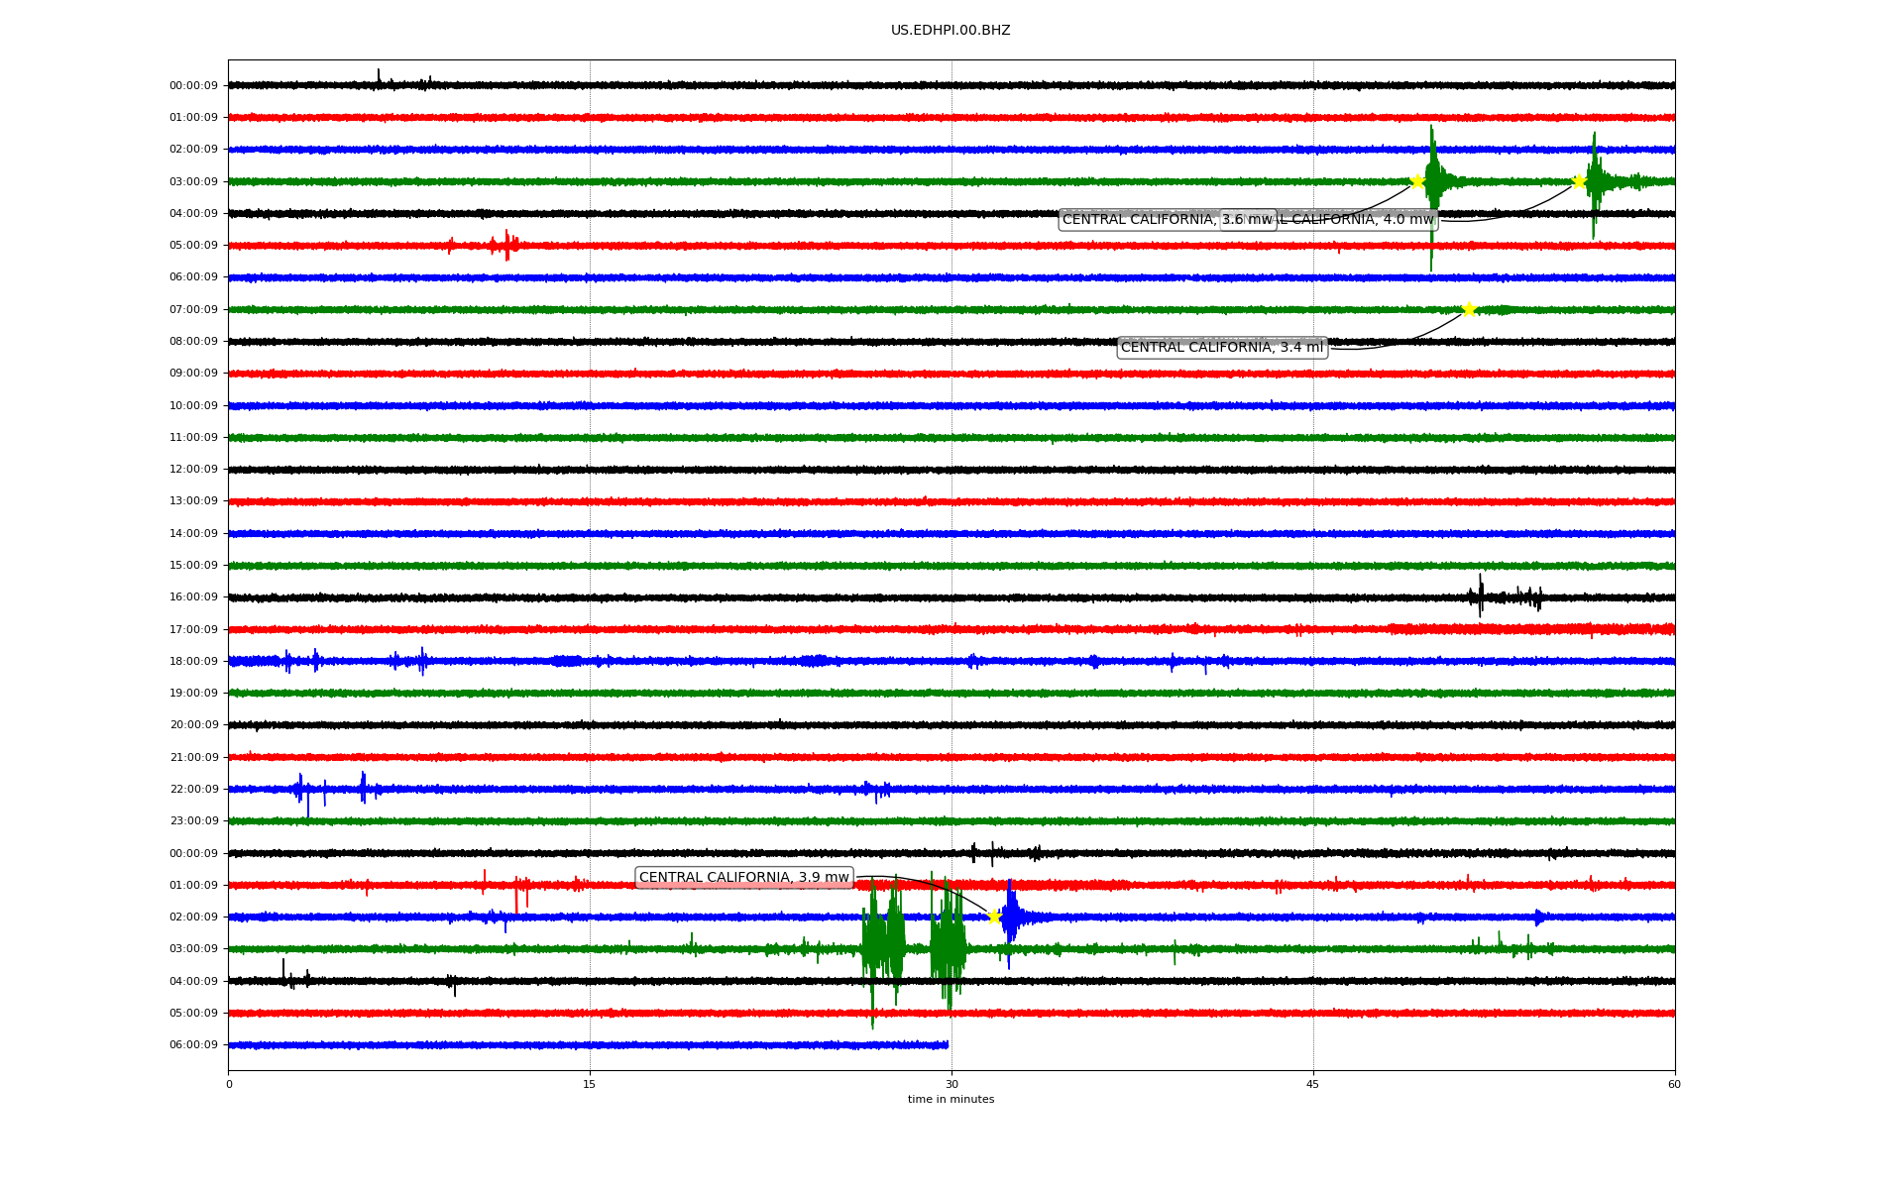Image resolution: width=1903 pixels, height=1189 pixels.
Task: Click the 45 tick on the time axis
Action: pos(1313,1084)
